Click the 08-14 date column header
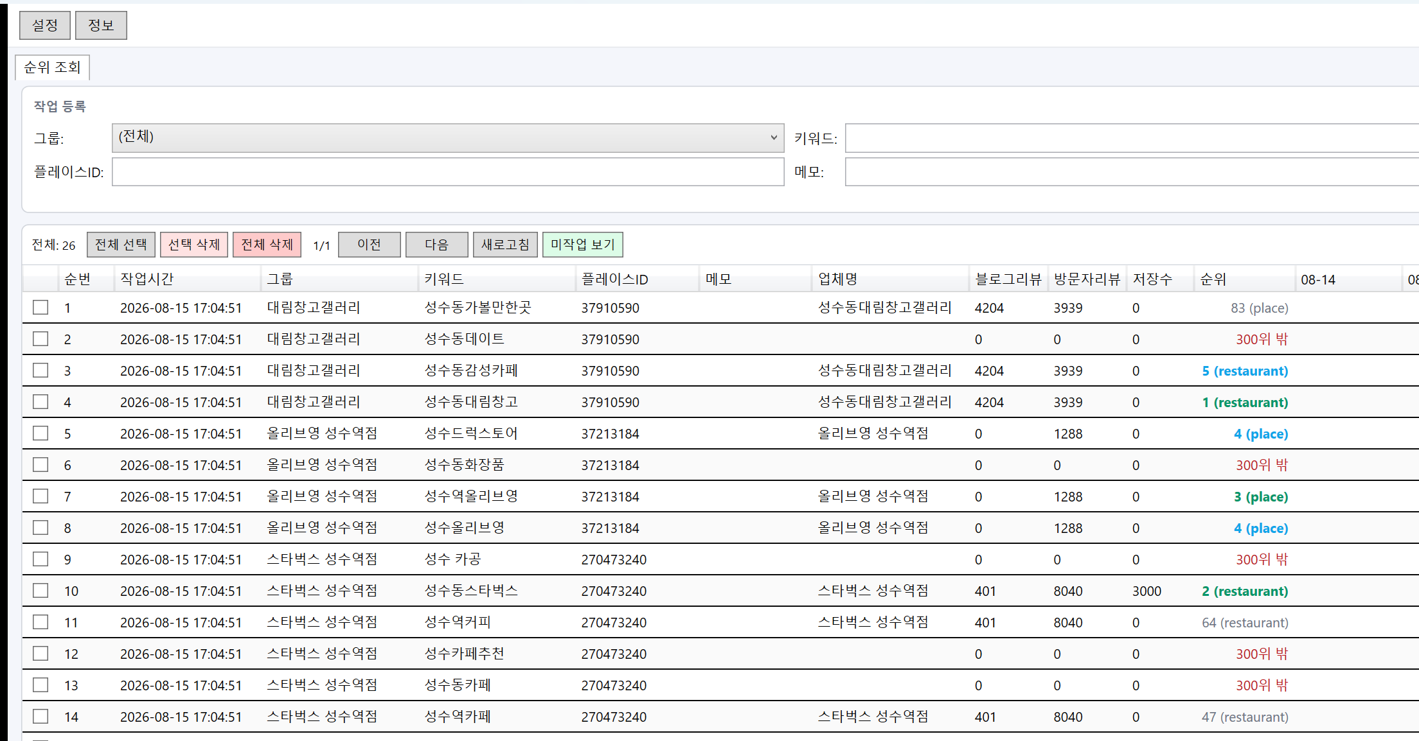1419x741 pixels. (1348, 279)
